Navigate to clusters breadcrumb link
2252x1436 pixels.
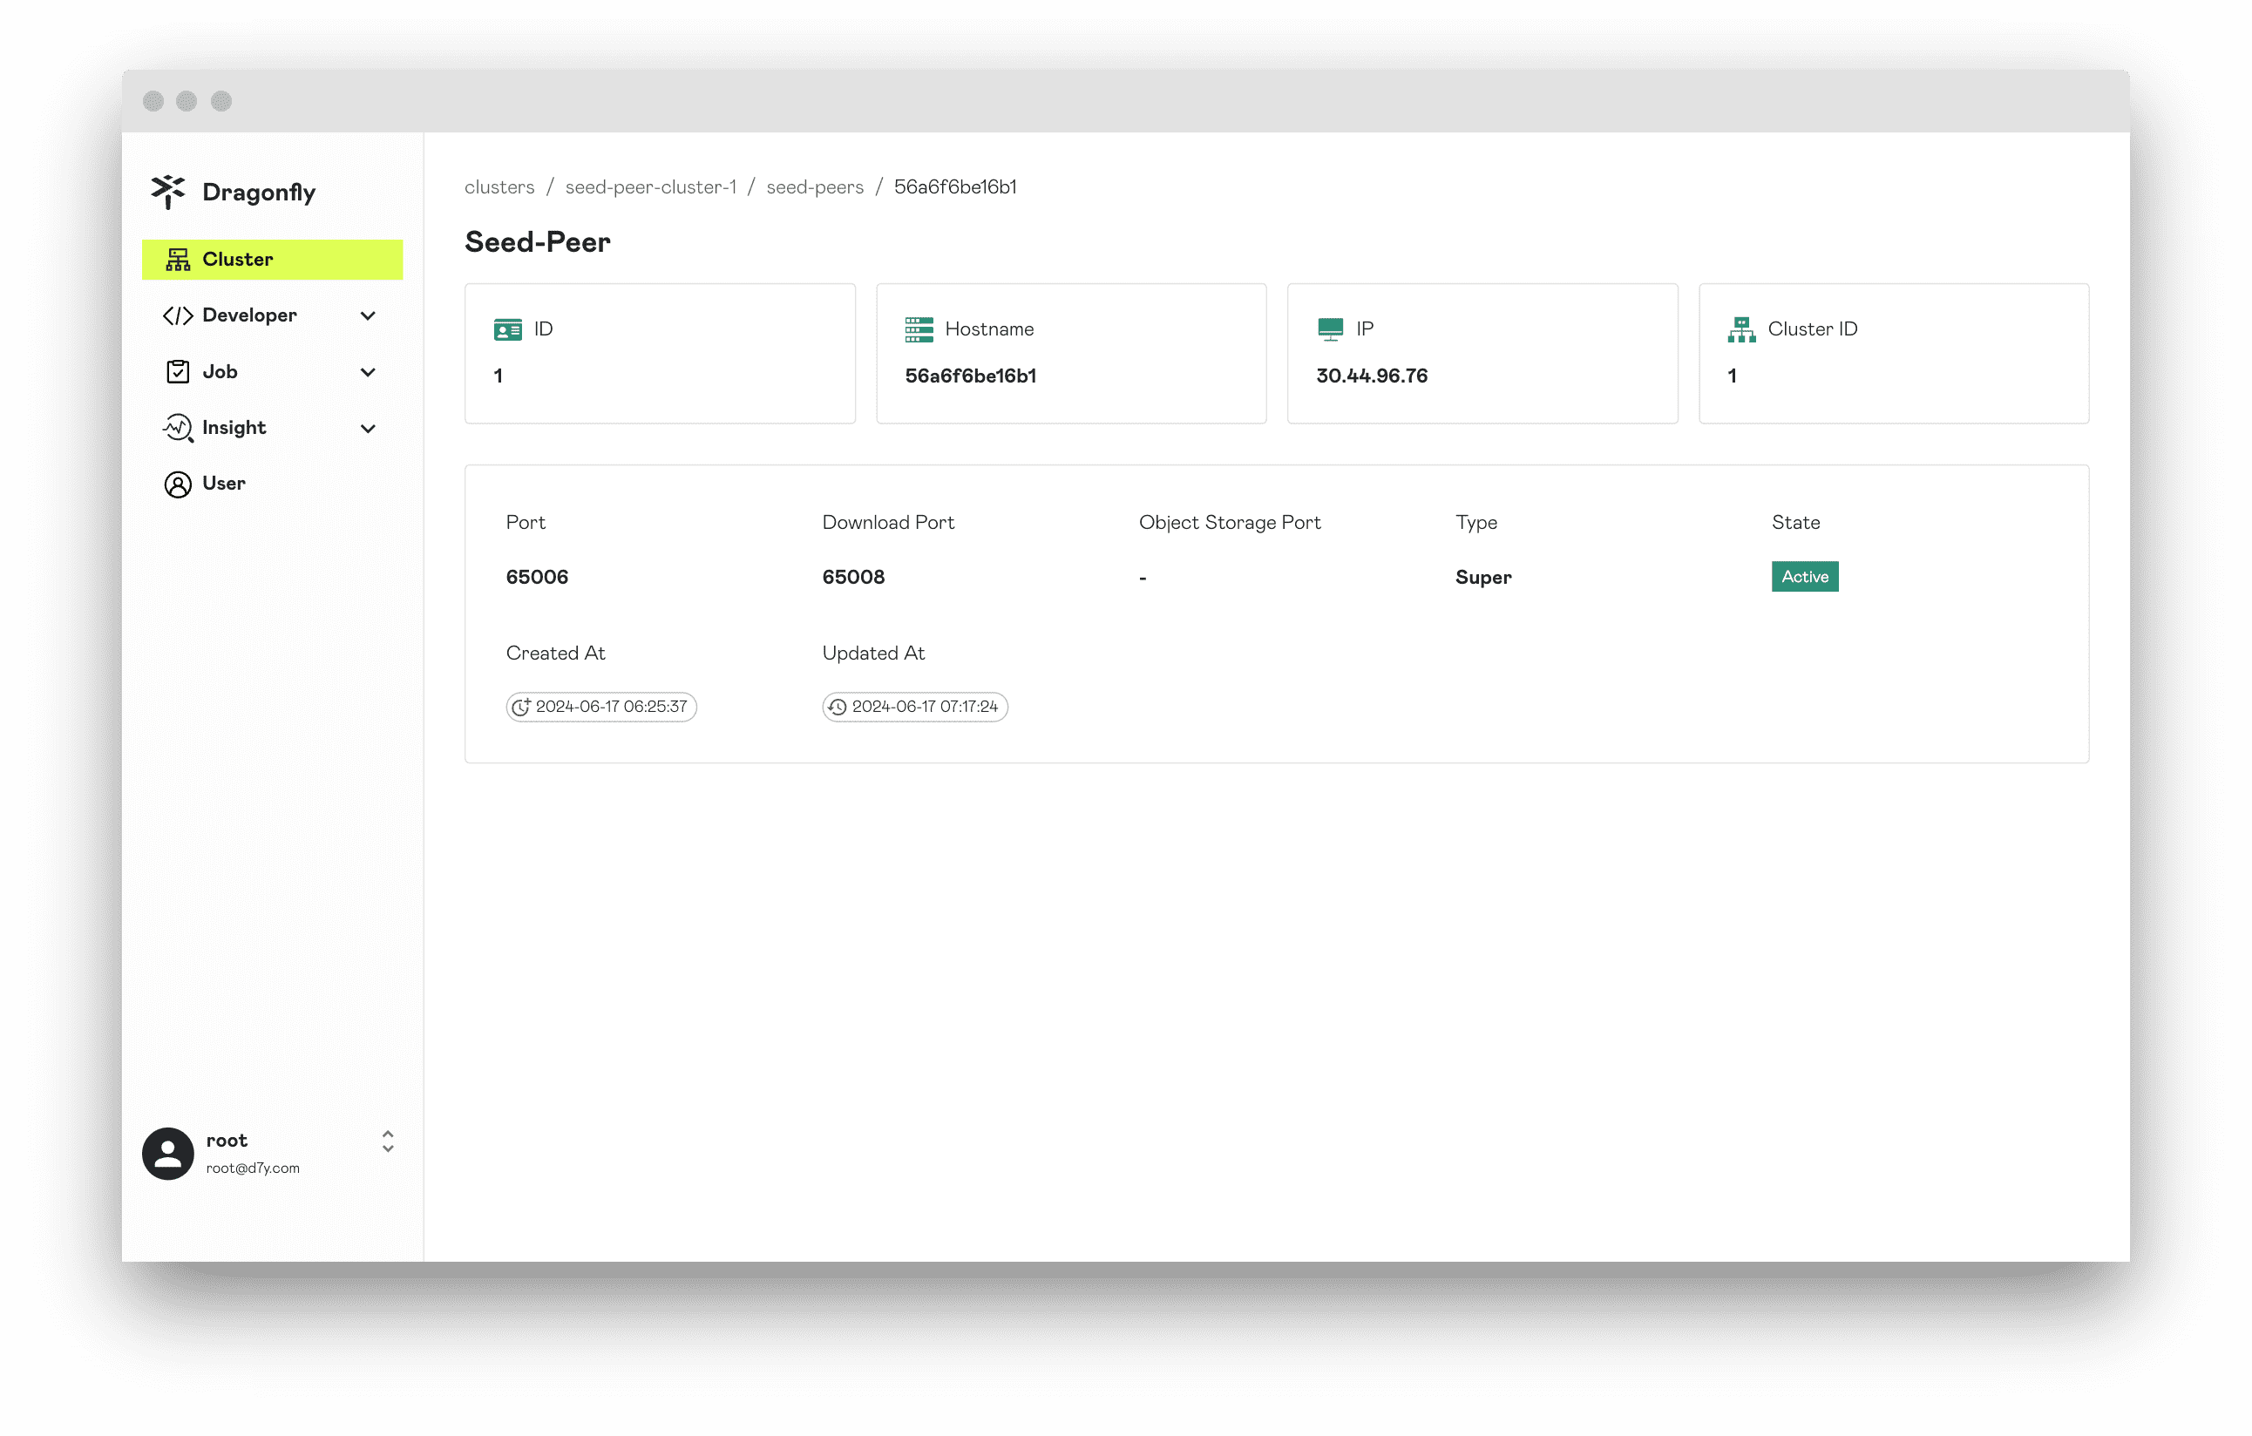point(499,186)
